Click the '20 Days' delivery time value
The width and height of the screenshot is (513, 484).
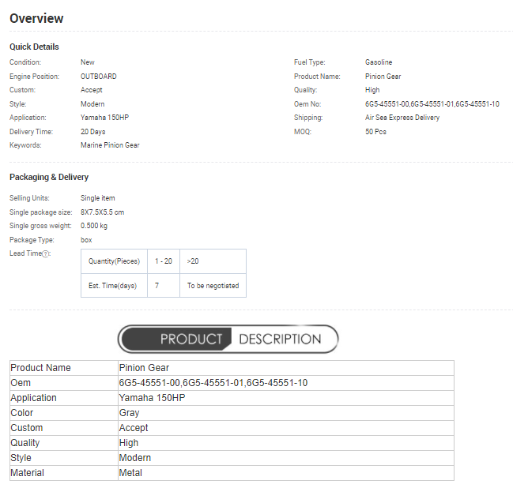tap(92, 131)
